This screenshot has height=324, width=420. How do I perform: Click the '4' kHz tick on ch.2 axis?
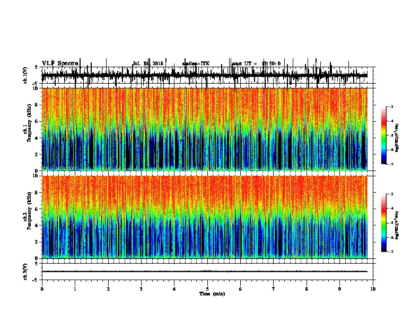click(37, 226)
